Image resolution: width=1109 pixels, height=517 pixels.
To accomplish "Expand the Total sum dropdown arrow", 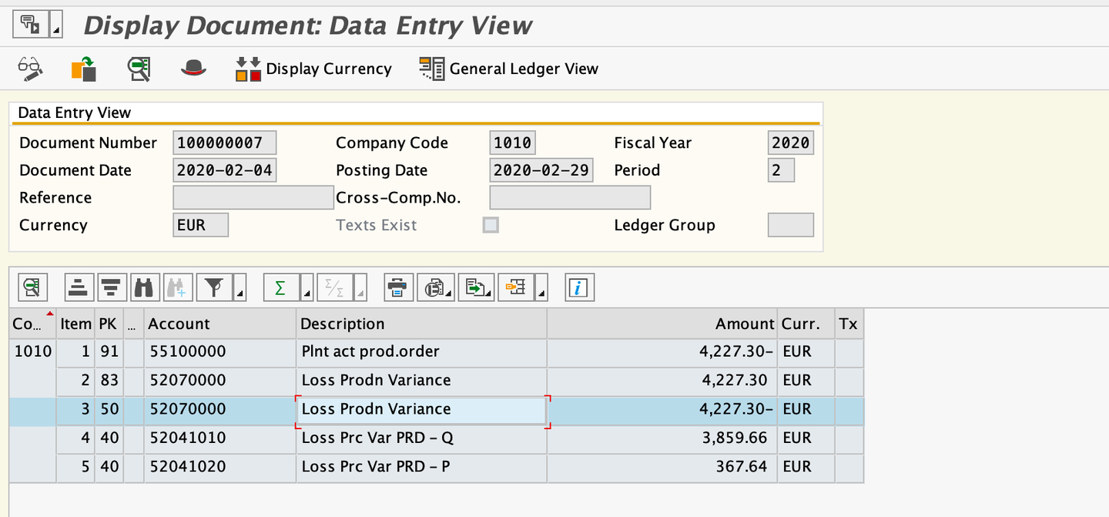I will pyautogui.click(x=307, y=292).
